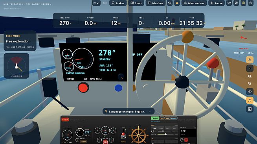Click the compass gauge in bottom panel
This screenshot has height=144, width=257.
(x=80, y=132)
